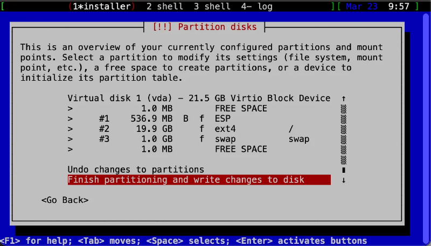Click the ">" marker beside the swap partition
The image size is (431, 246).
pos(70,139)
